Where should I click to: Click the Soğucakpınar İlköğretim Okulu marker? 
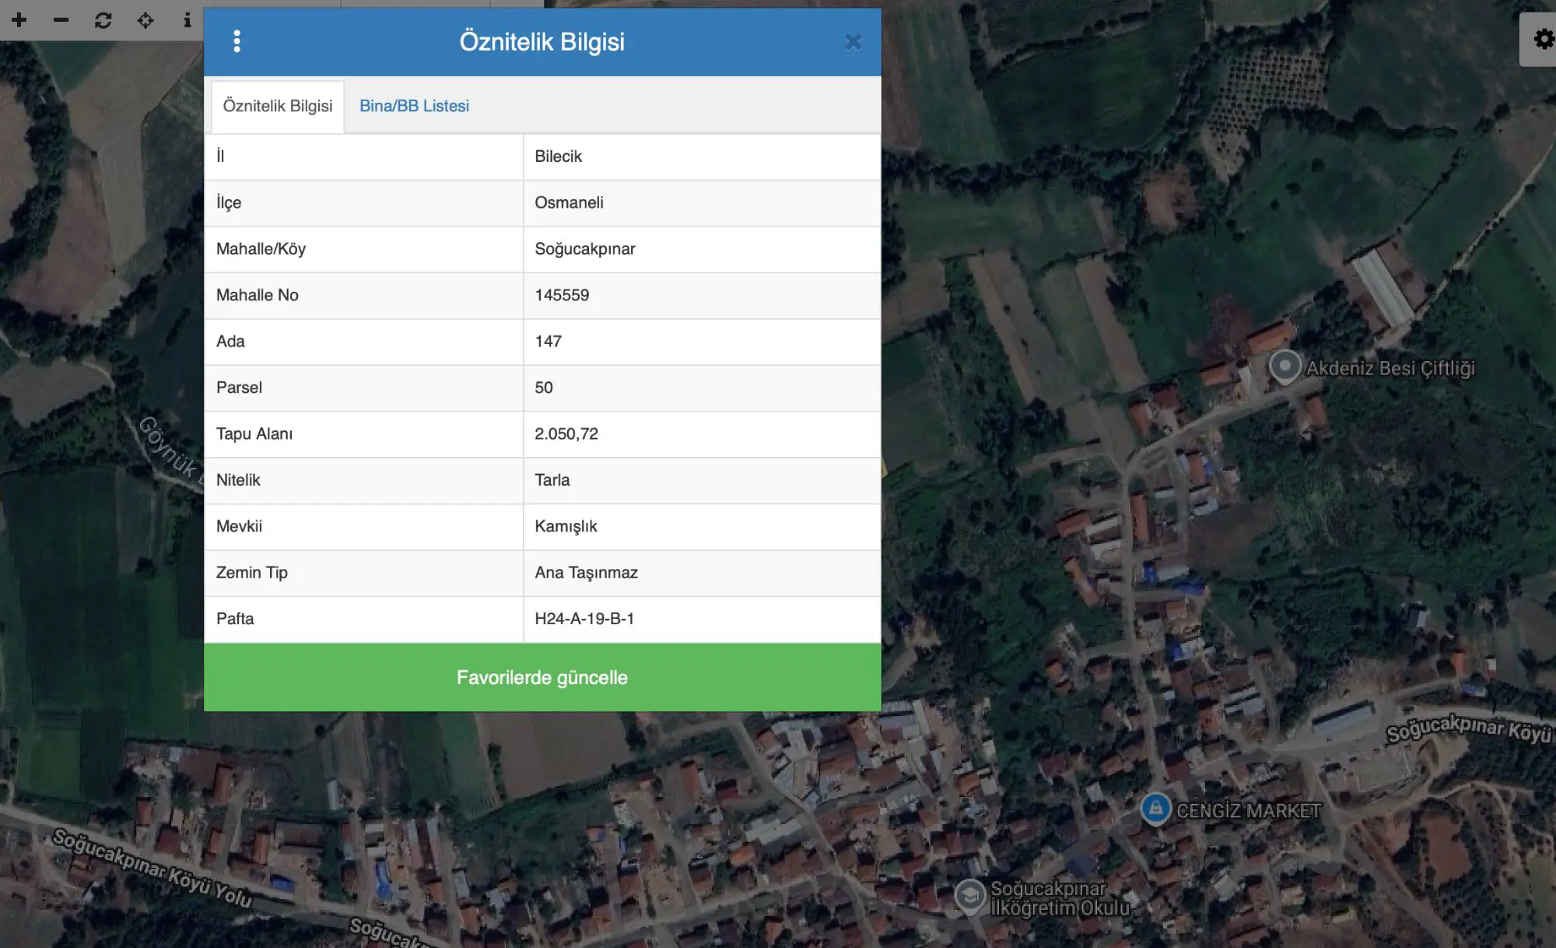pos(970,896)
